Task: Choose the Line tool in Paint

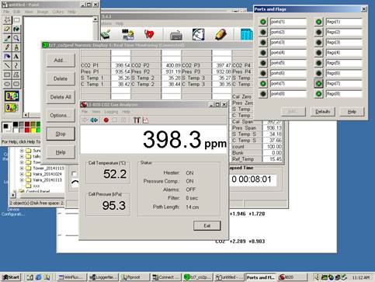Action: pos(7,65)
